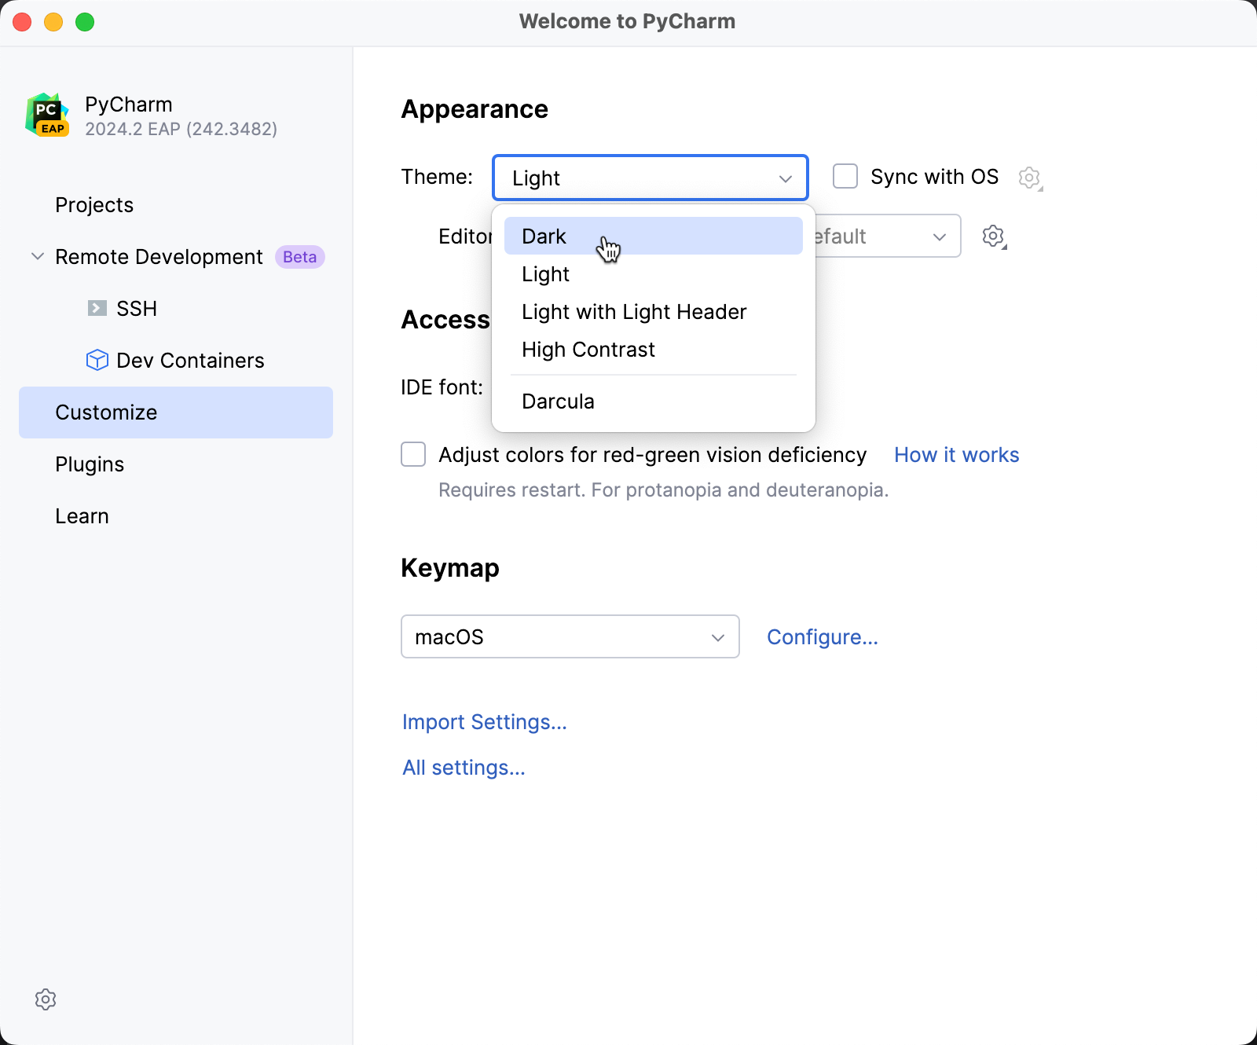Open the keymap dropdown showing macOS

(570, 636)
